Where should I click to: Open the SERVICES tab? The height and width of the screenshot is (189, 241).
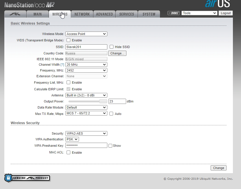pos(127,14)
